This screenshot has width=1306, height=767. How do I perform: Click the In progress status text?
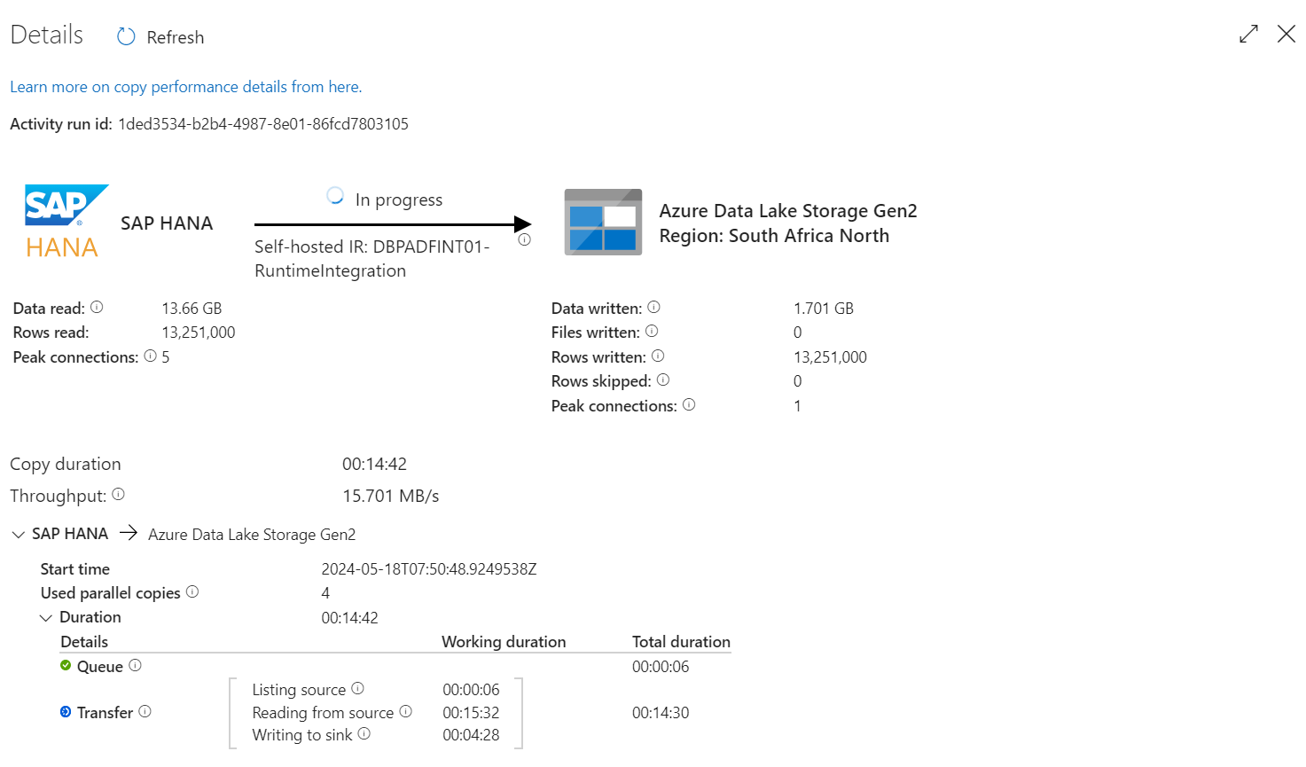tap(399, 200)
